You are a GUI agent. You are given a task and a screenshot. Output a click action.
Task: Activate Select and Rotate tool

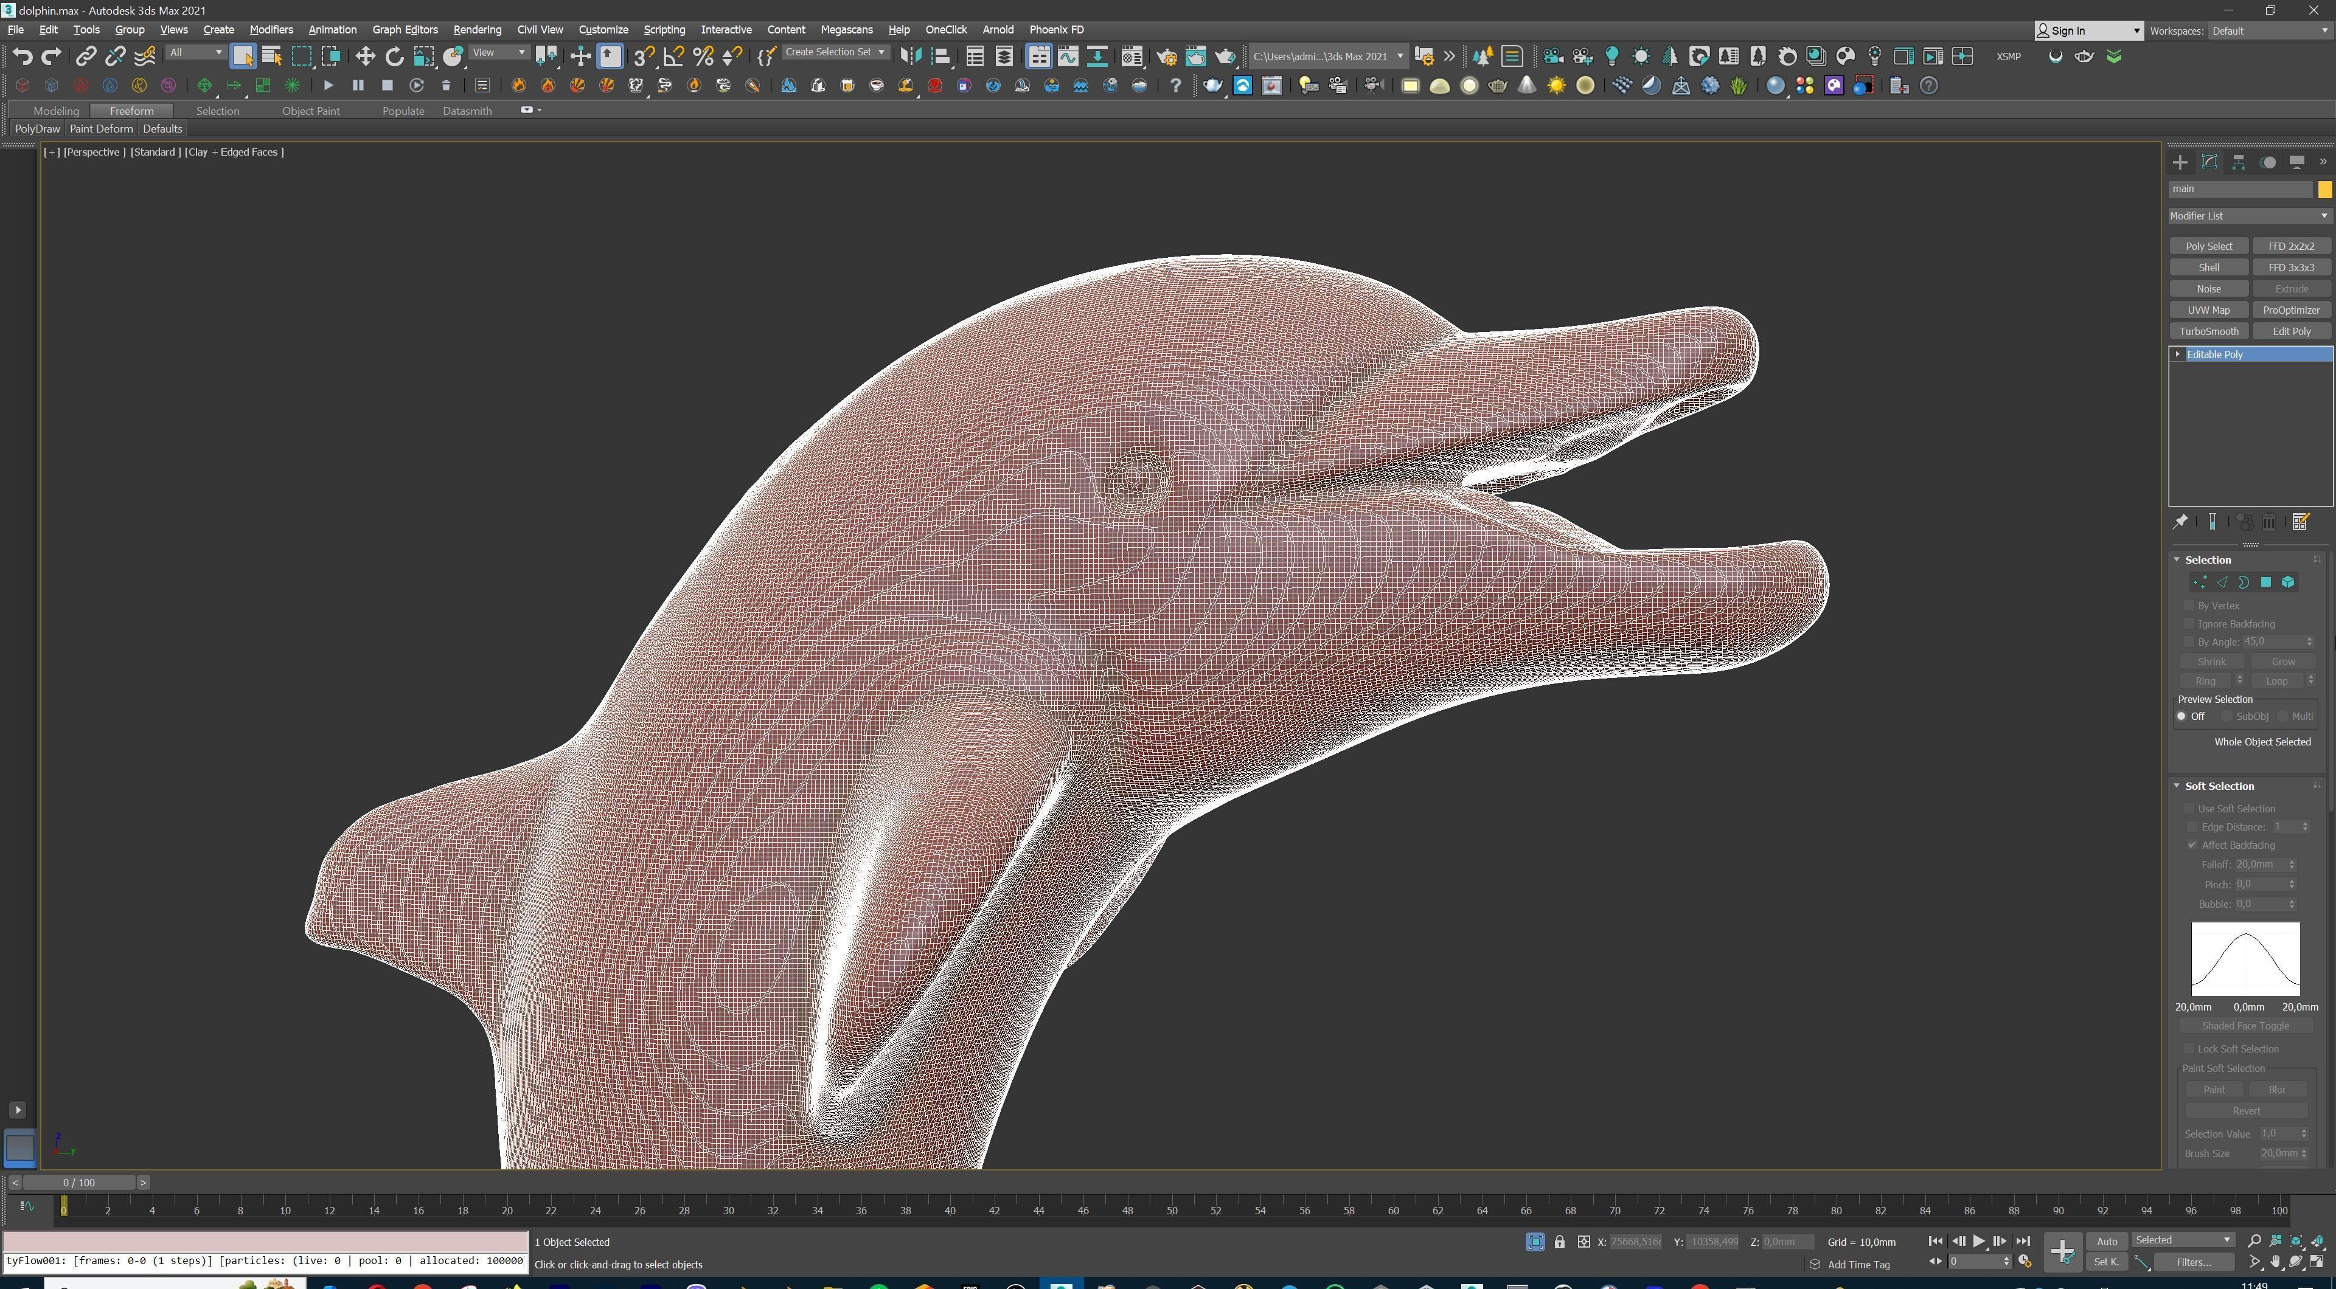pos(394,56)
